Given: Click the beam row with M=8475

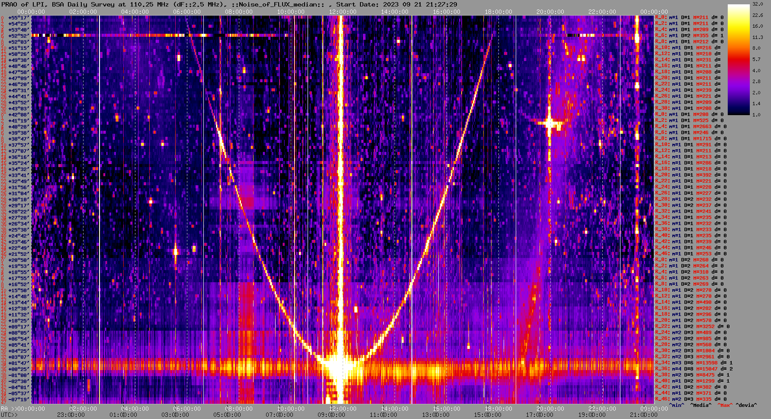Looking at the screenshot, I should point(692,375).
